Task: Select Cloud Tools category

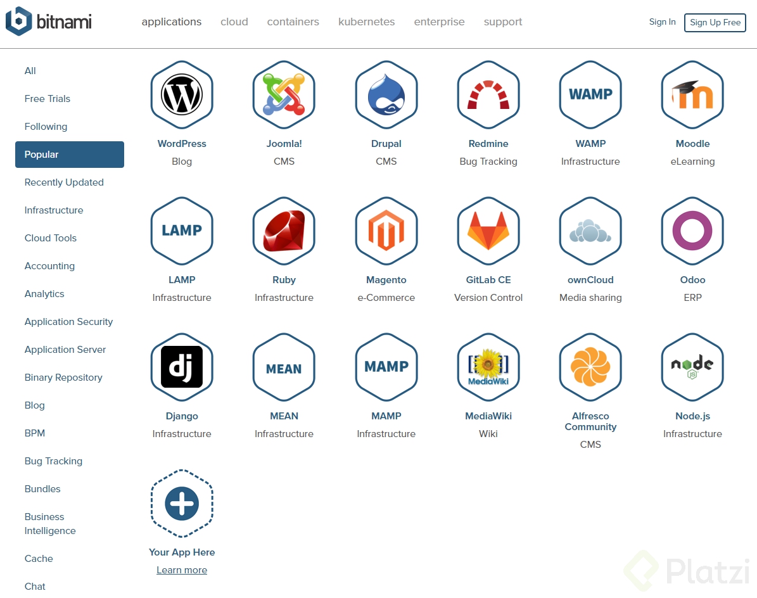Action: (x=51, y=238)
